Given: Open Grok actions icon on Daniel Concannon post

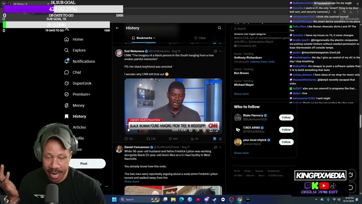Looking at the screenshot, I should tap(215, 147).
